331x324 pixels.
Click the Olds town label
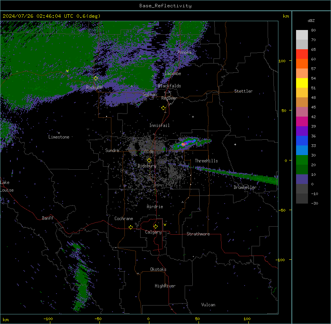[149, 152]
